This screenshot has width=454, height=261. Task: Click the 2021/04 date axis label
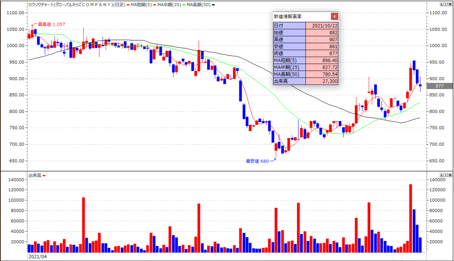37,257
